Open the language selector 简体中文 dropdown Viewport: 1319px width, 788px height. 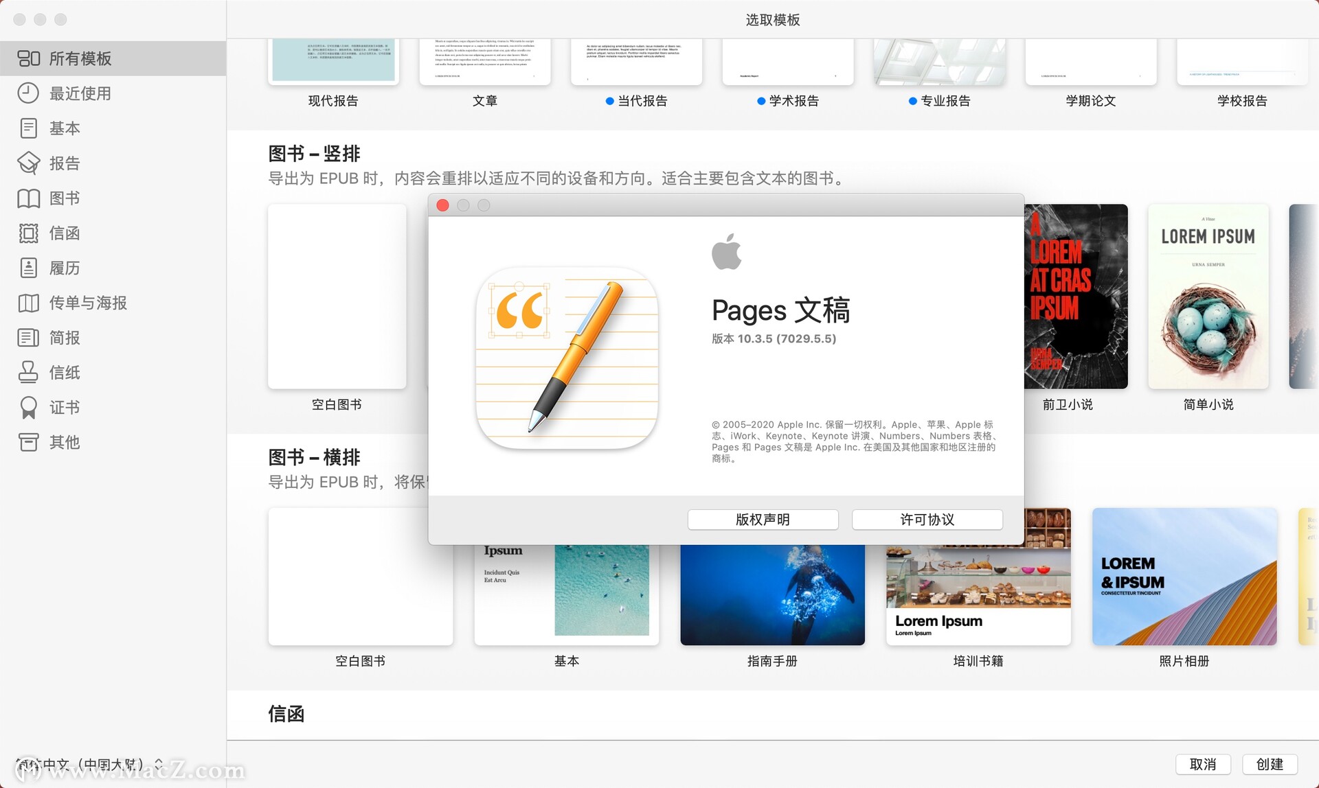tap(89, 764)
